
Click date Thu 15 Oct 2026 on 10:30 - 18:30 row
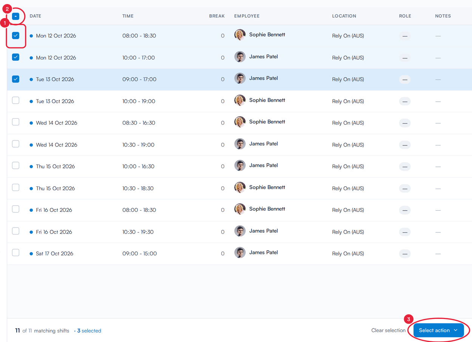[55, 188]
